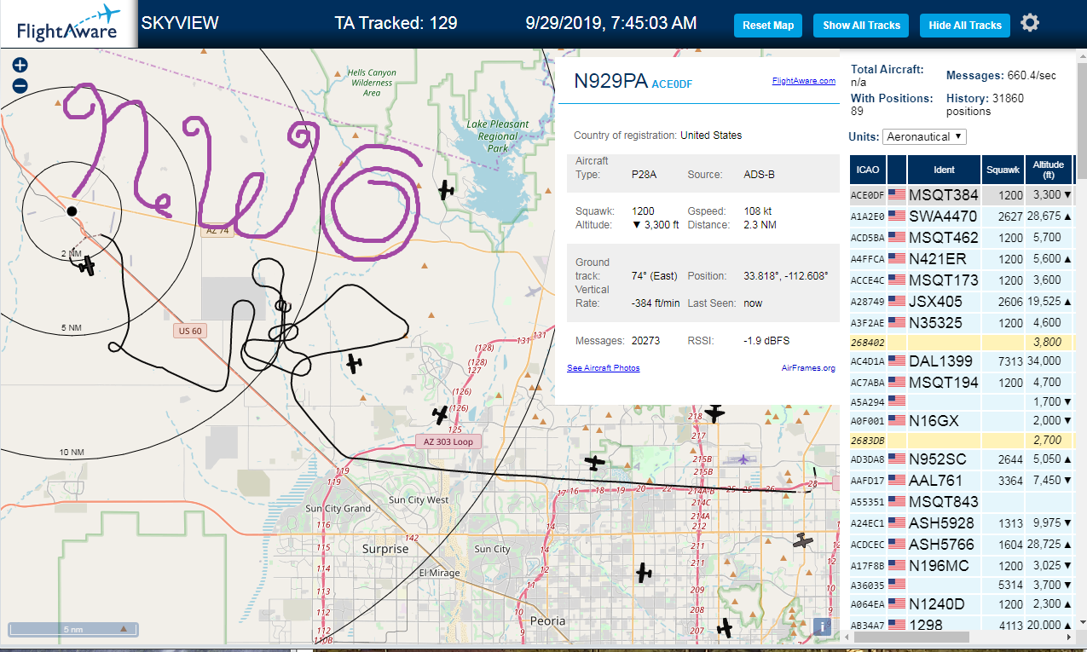The image size is (1087, 652).
Task: Select the MSQT384 aircraft row
Action: click(961, 195)
